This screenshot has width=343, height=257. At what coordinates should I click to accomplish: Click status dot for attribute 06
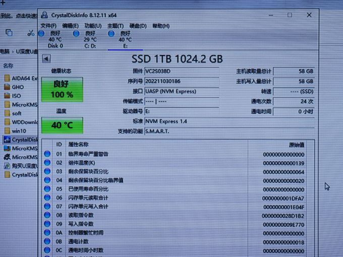47,198
